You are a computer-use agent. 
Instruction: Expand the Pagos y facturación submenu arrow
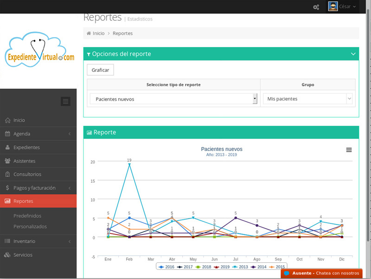(x=70, y=188)
